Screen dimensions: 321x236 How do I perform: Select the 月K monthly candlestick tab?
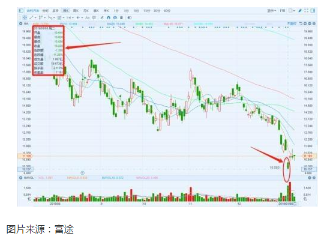click(x=86, y=10)
